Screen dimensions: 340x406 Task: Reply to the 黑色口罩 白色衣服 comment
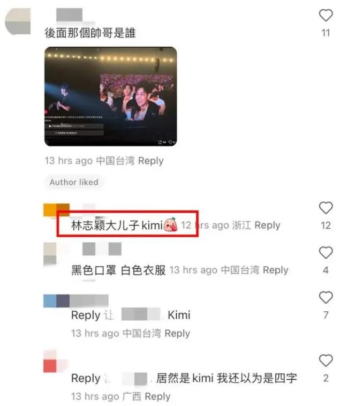[275, 270]
